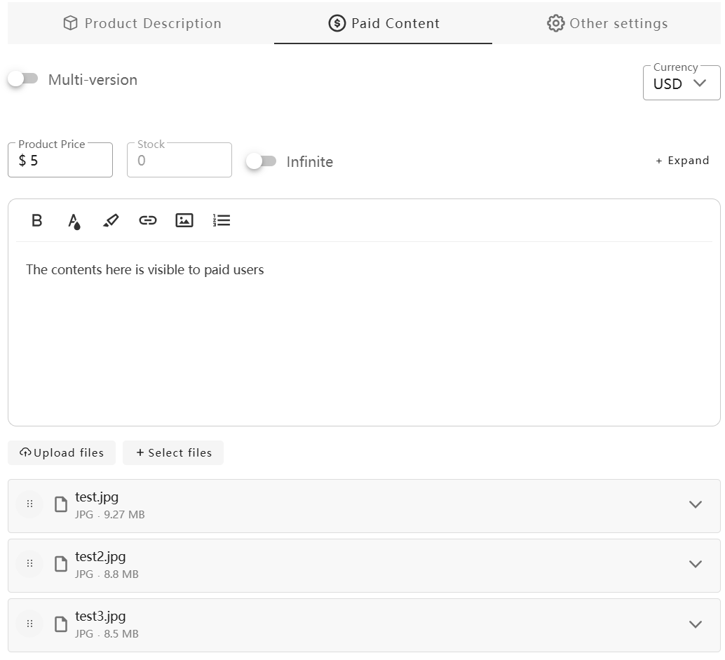Image resolution: width=725 pixels, height=660 pixels.
Task: Enable the Multi-version switch
Action: (x=23, y=79)
